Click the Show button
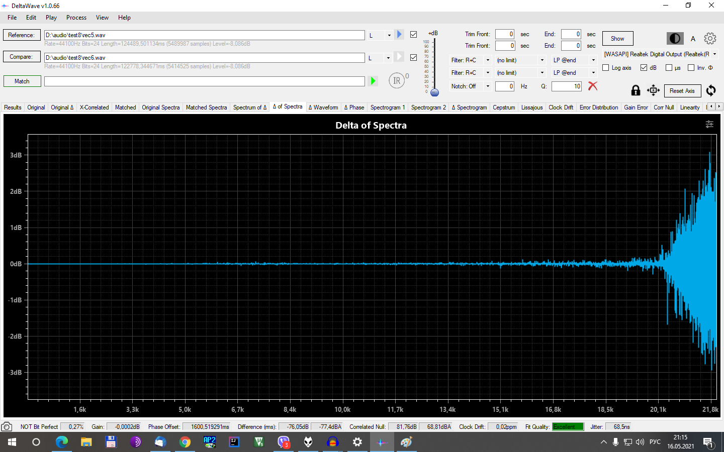Screen dimensions: 724x452 pyautogui.click(x=617, y=39)
